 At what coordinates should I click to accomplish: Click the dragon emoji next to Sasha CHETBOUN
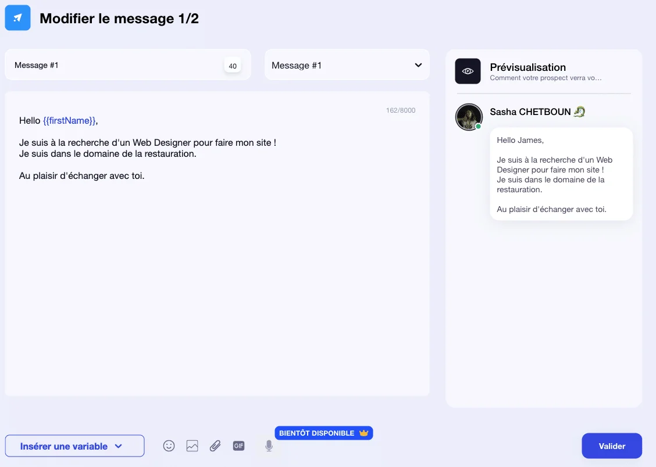point(579,112)
